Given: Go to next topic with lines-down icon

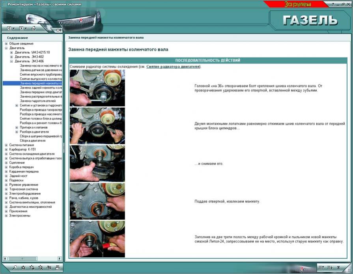Looking at the screenshot, I should [330, 267].
